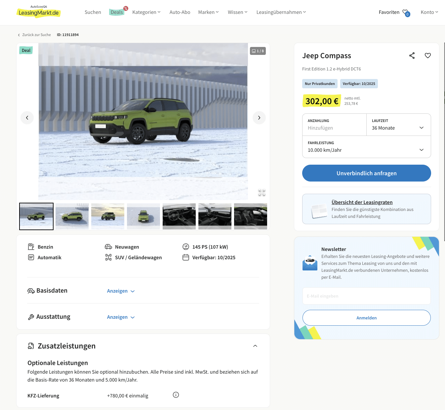The height and width of the screenshot is (410, 445).
Task: Click the newsletter envelope icon
Action: click(x=310, y=263)
